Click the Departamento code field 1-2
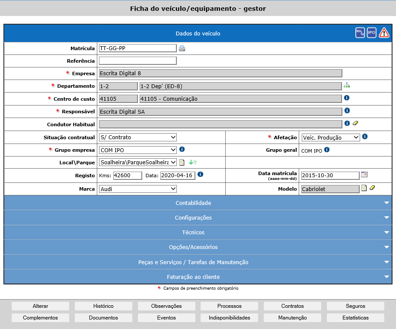396x329 pixels. tap(118, 86)
